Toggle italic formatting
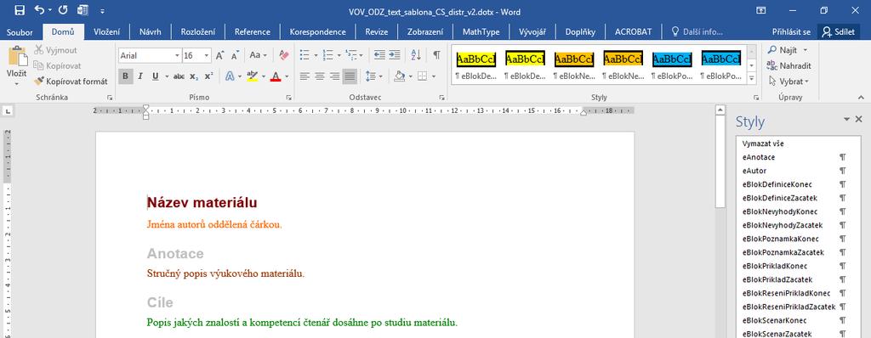Image resolution: width=871 pixels, height=338 pixels. [x=140, y=76]
